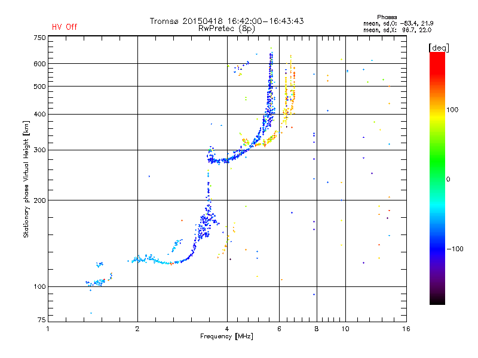Click the x-axis tick label "1"
The image size is (478, 358).
(48, 329)
